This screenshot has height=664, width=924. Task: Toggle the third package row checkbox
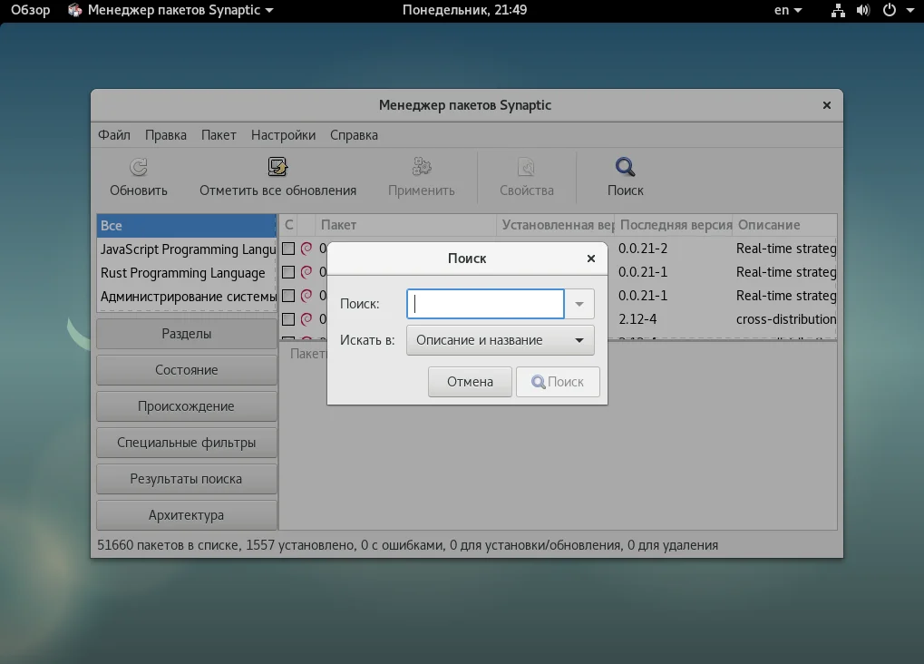pyautogui.click(x=288, y=296)
